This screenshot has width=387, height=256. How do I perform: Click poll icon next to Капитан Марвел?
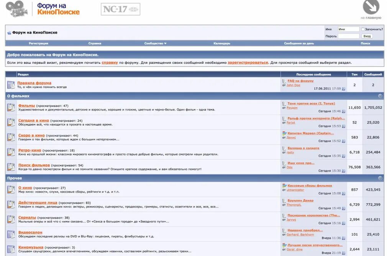[x=284, y=133]
